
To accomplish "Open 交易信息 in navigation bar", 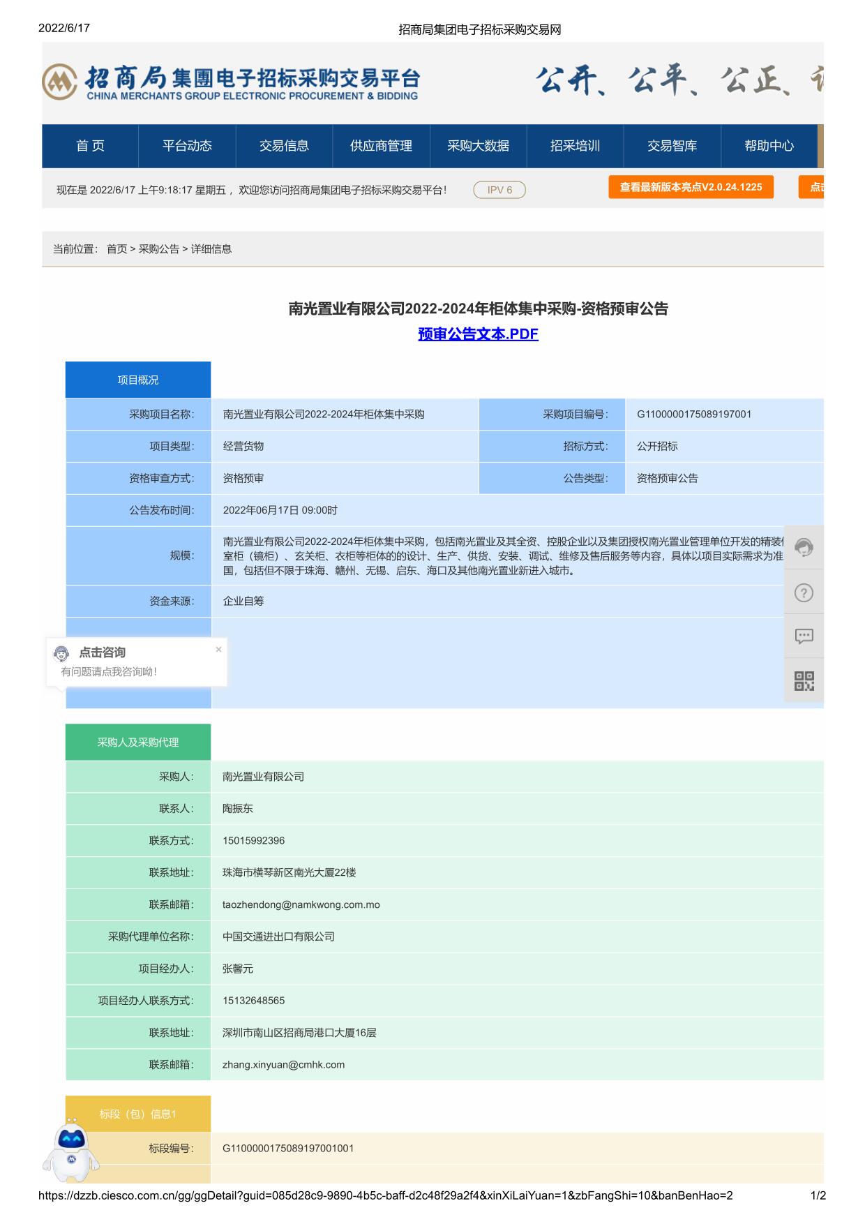I will (284, 146).
